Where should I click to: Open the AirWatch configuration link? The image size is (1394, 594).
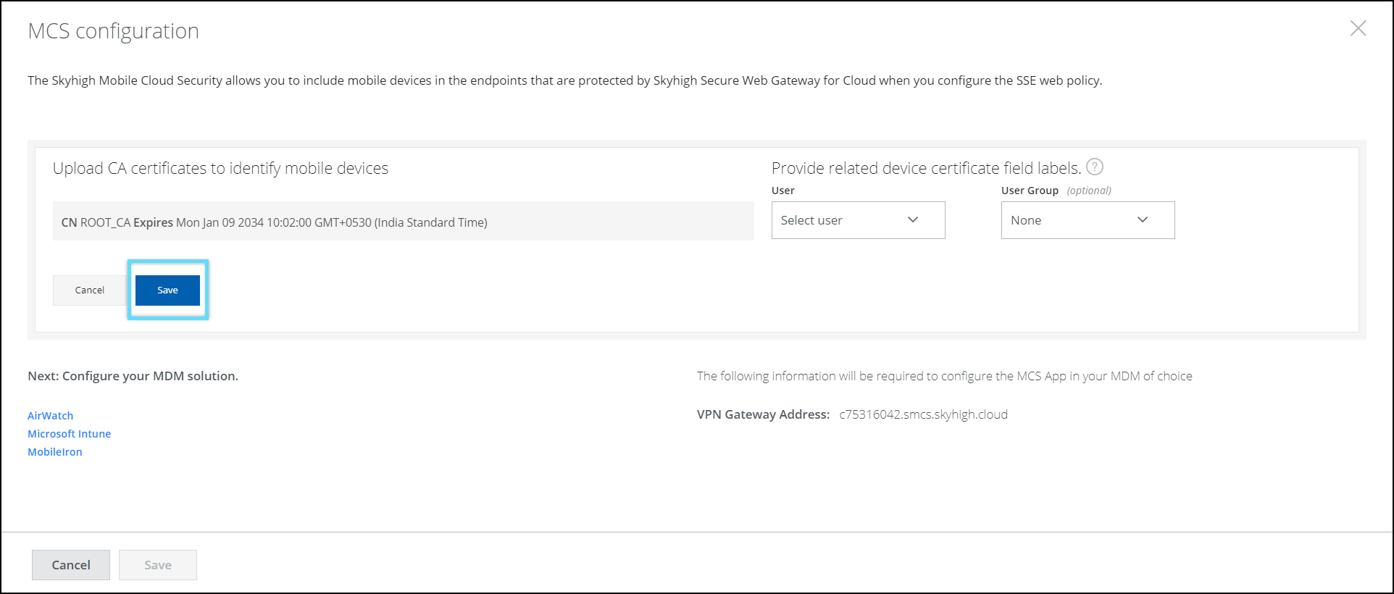click(x=51, y=416)
